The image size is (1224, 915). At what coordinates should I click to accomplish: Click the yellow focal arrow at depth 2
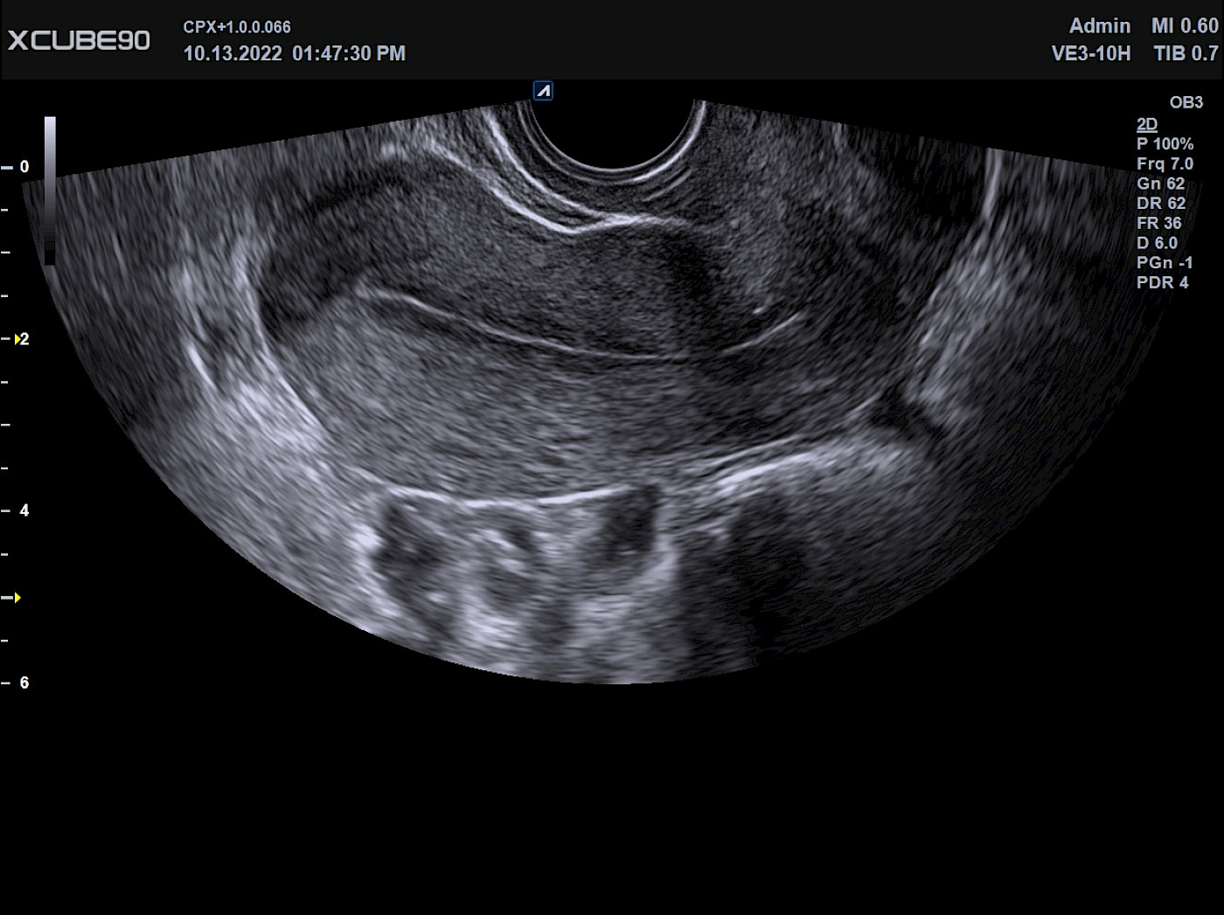(x=17, y=339)
